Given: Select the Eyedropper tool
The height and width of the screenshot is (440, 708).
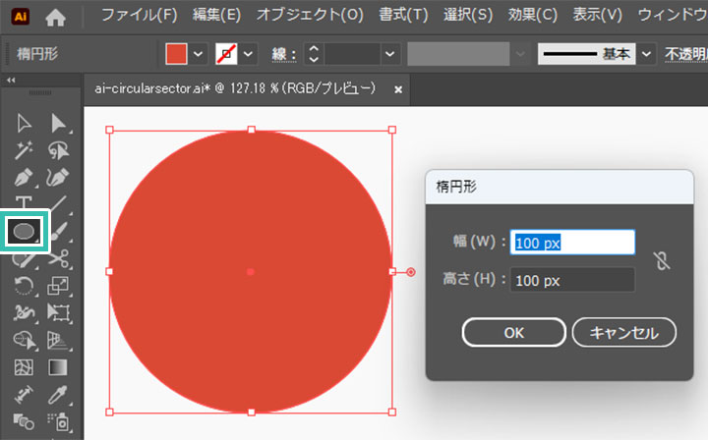Looking at the screenshot, I should (58, 395).
